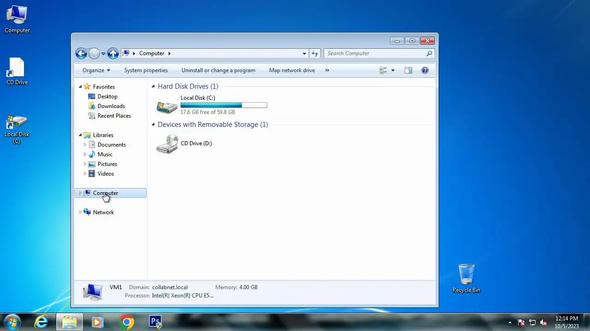Open Help with the question mark icon
590x331 pixels.
(x=425, y=70)
